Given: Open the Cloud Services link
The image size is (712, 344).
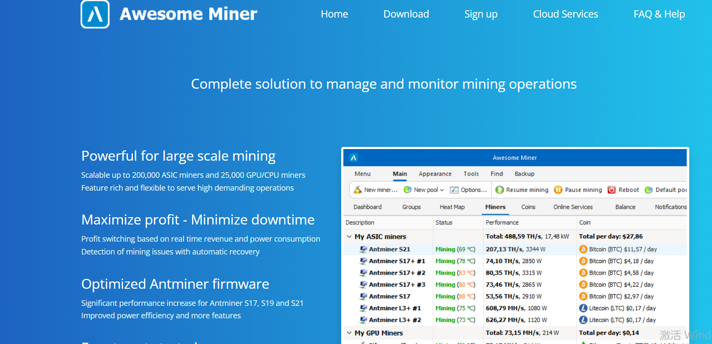Looking at the screenshot, I should click(x=565, y=14).
